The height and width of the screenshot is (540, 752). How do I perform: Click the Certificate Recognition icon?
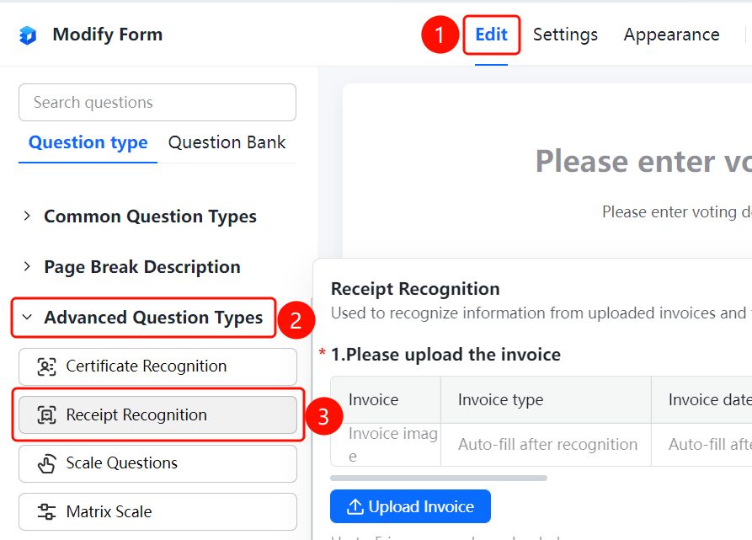46,366
